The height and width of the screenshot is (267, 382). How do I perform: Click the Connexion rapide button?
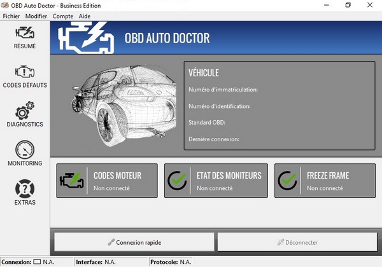(134, 242)
